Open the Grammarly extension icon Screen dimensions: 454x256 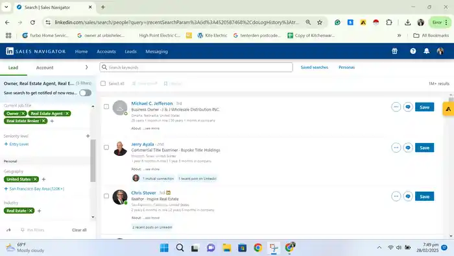[x=337, y=22]
